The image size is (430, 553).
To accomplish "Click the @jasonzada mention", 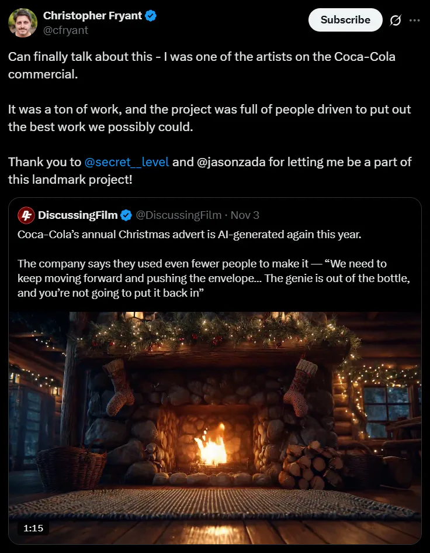I will [230, 162].
